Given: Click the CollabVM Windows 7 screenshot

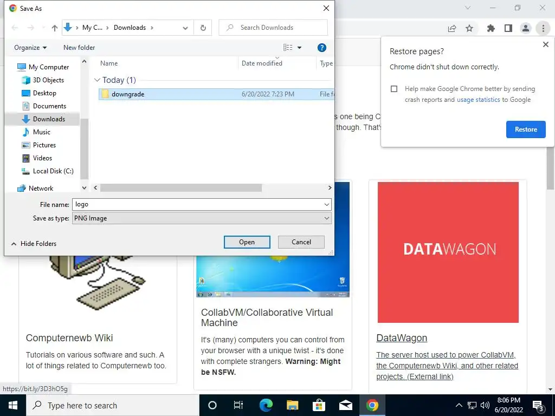Looking at the screenshot, I should pyautogui.click(x=273, y=276).
